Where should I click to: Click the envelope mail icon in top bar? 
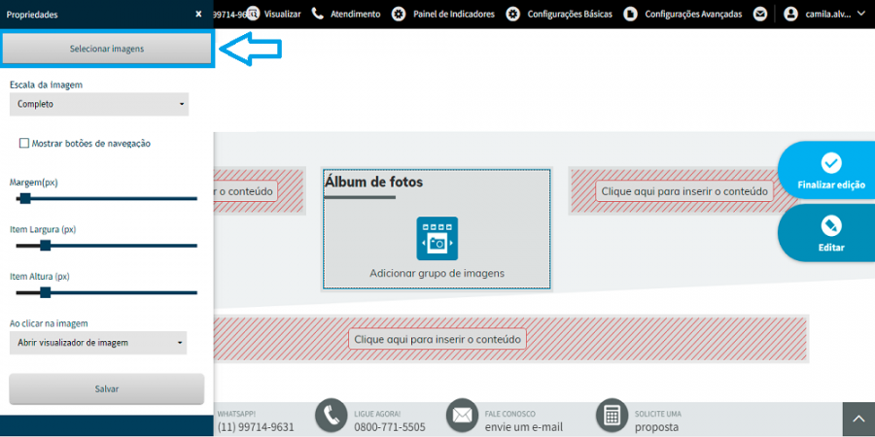click(x=759, y=15)
